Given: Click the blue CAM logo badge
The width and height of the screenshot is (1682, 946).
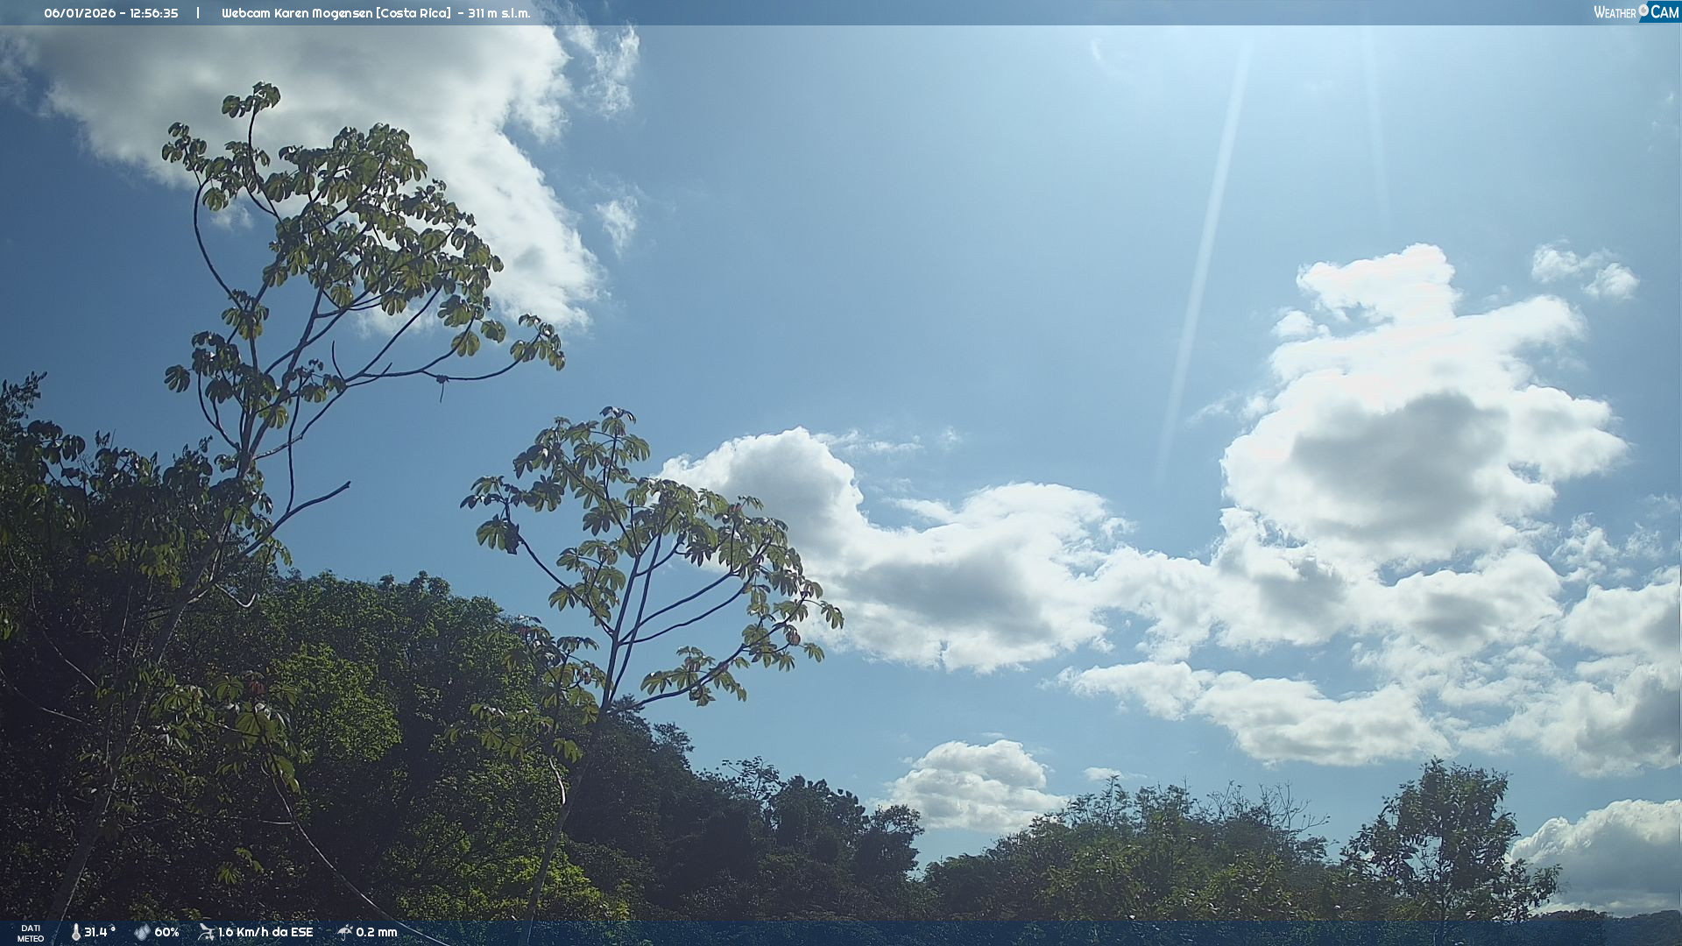Looking at the screenshot, I should pyautogui.click(x=1664, y=12).
